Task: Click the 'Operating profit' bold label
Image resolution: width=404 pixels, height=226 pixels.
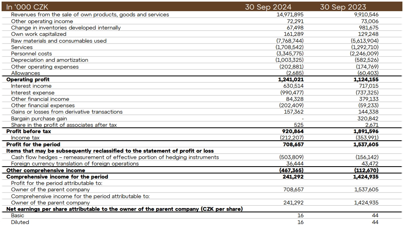Action: [28, 80]
